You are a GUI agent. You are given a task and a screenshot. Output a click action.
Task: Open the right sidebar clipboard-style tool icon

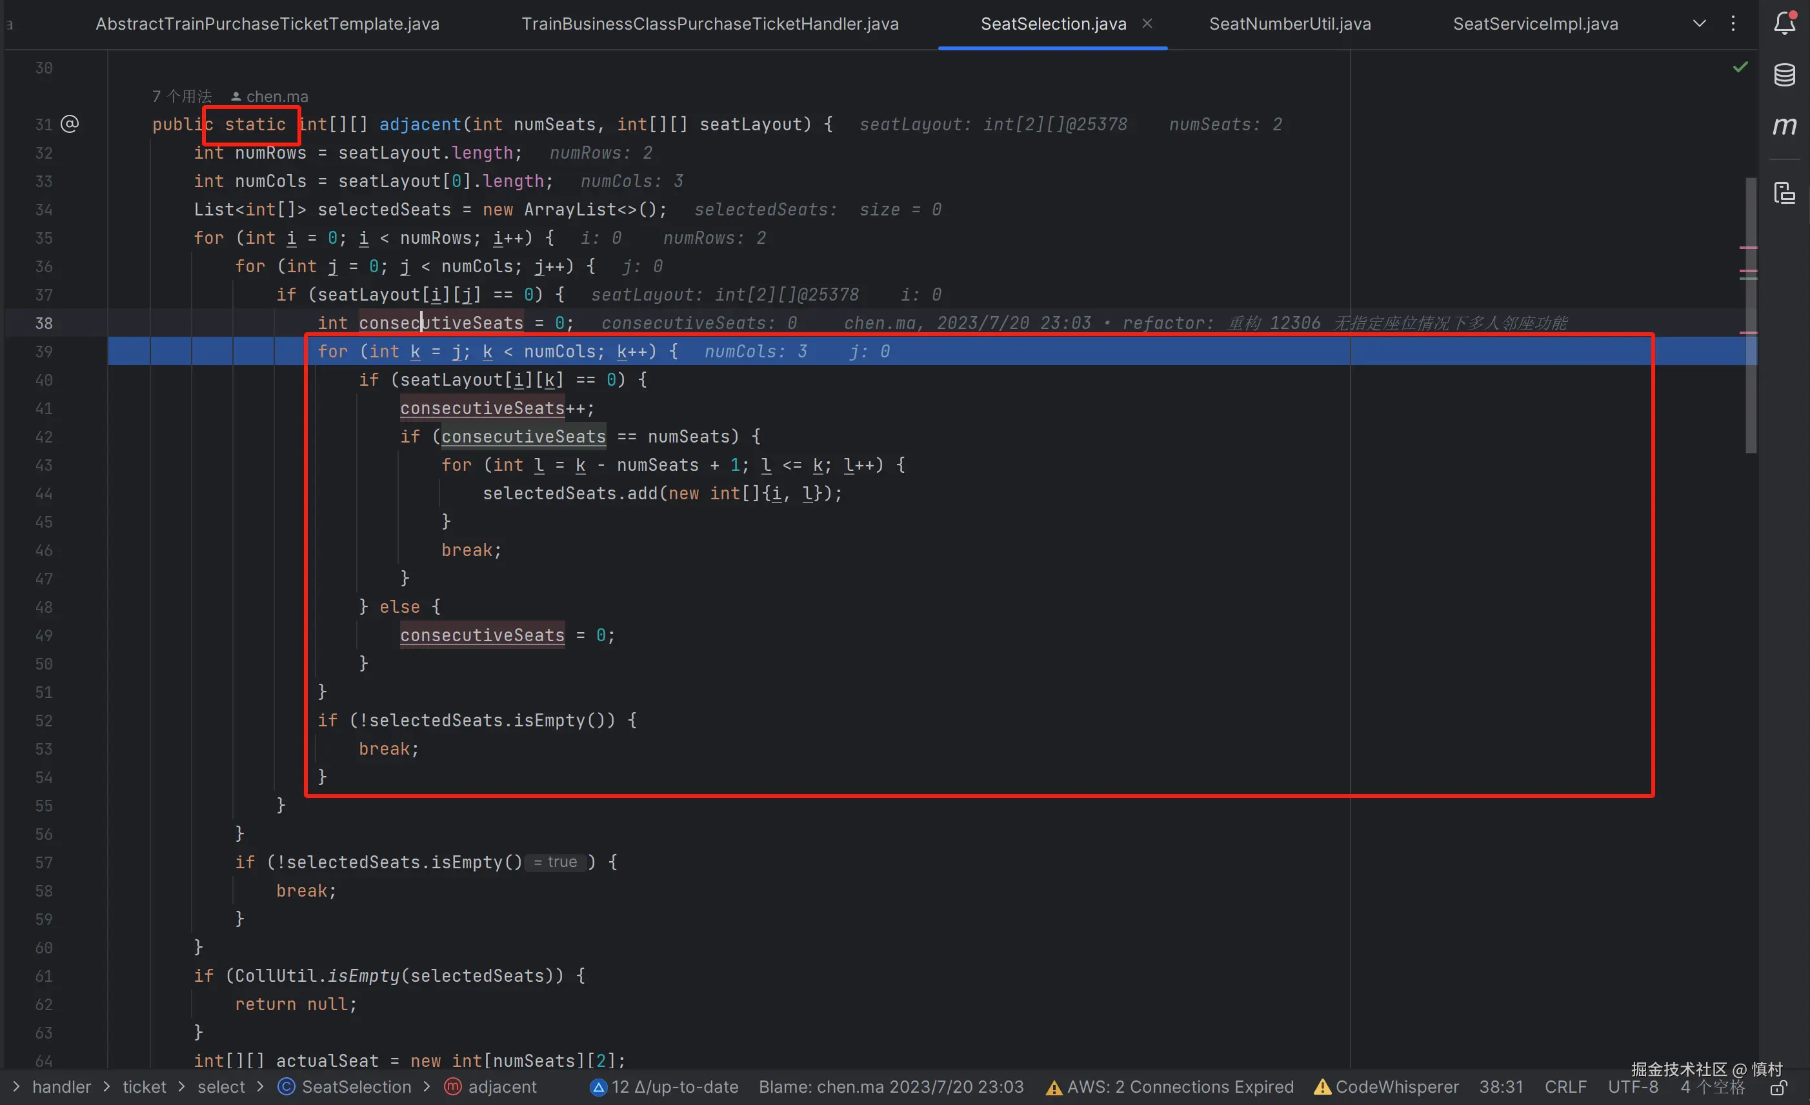(x=1784, y=193)
